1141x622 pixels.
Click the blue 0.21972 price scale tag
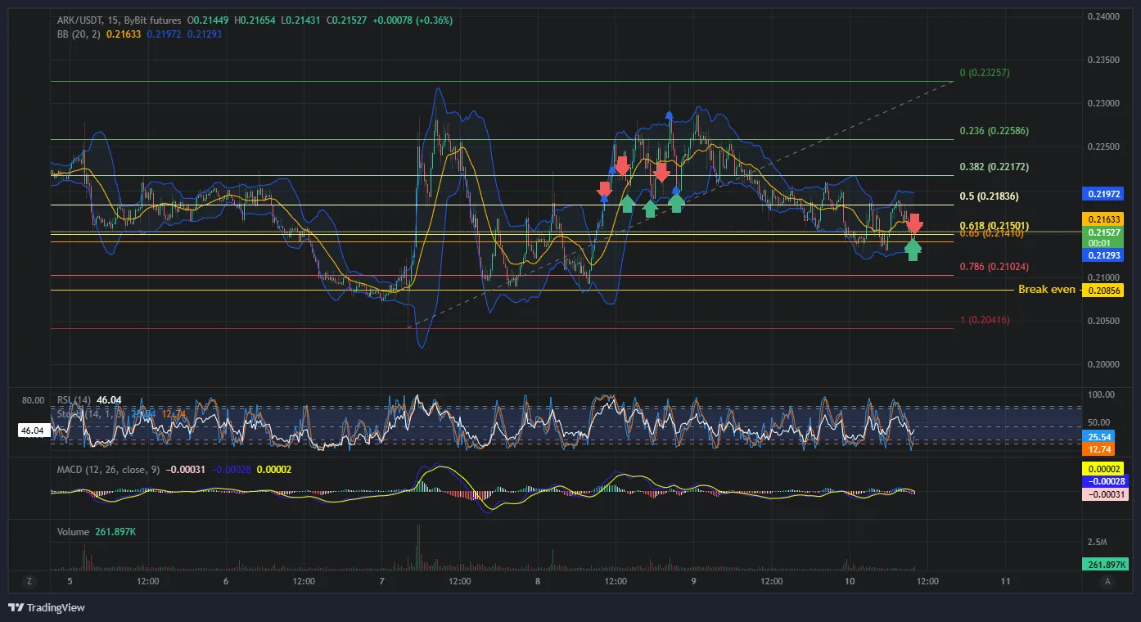1105,194
